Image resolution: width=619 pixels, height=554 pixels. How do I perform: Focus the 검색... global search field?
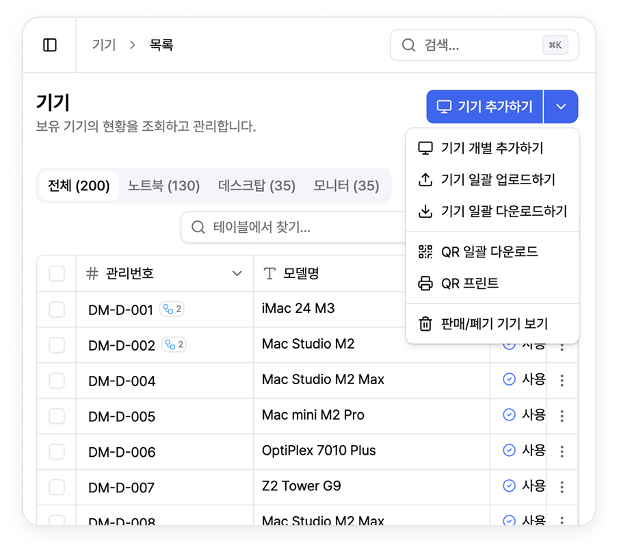484,45
